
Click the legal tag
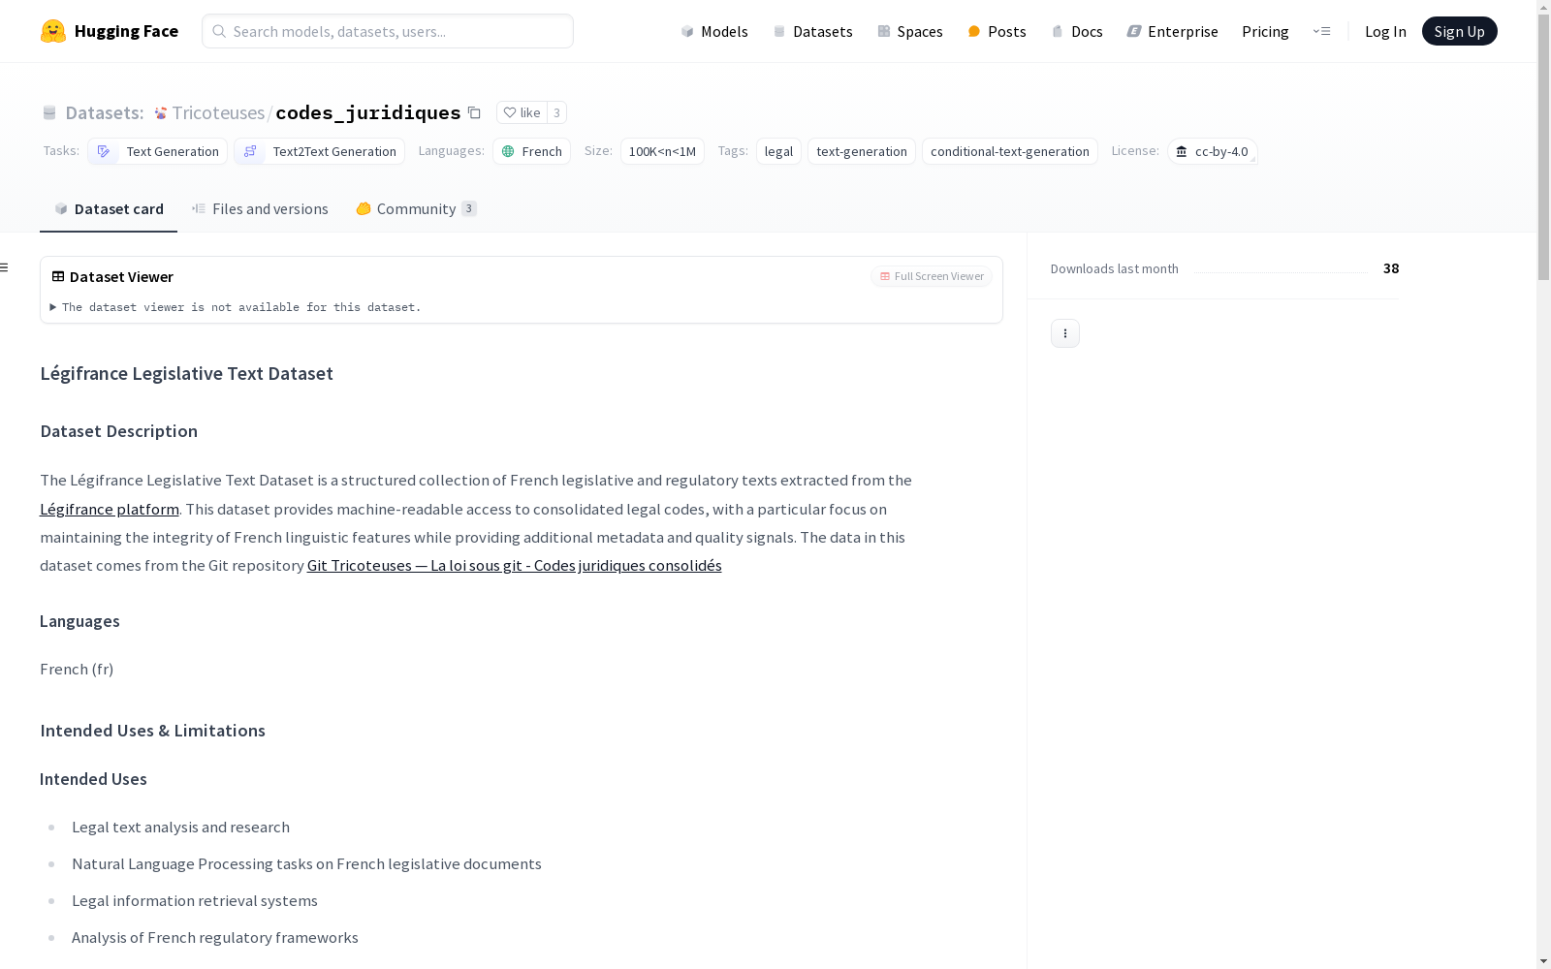[778, 151]
